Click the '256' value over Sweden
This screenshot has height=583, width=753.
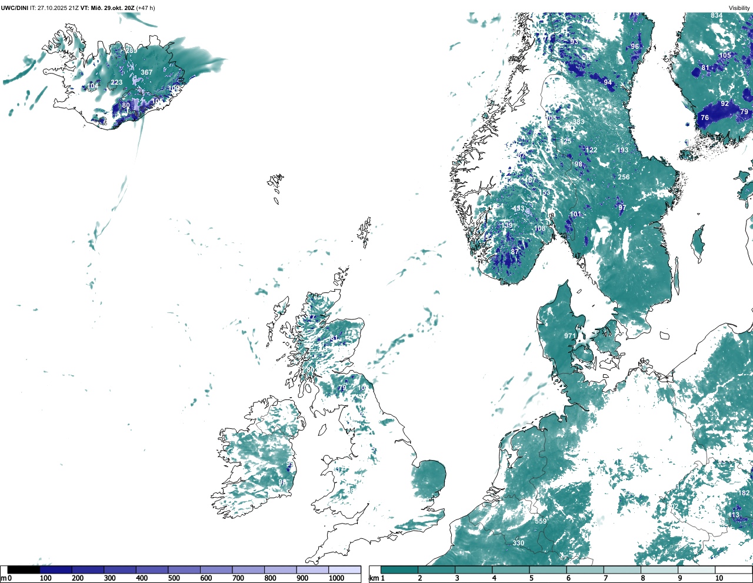[x=624, y=177]
